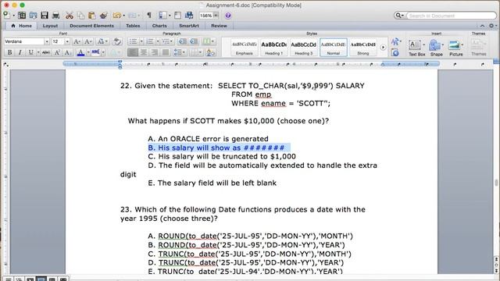
Task: Switch to the Document Elements tab
Action: 91,26
